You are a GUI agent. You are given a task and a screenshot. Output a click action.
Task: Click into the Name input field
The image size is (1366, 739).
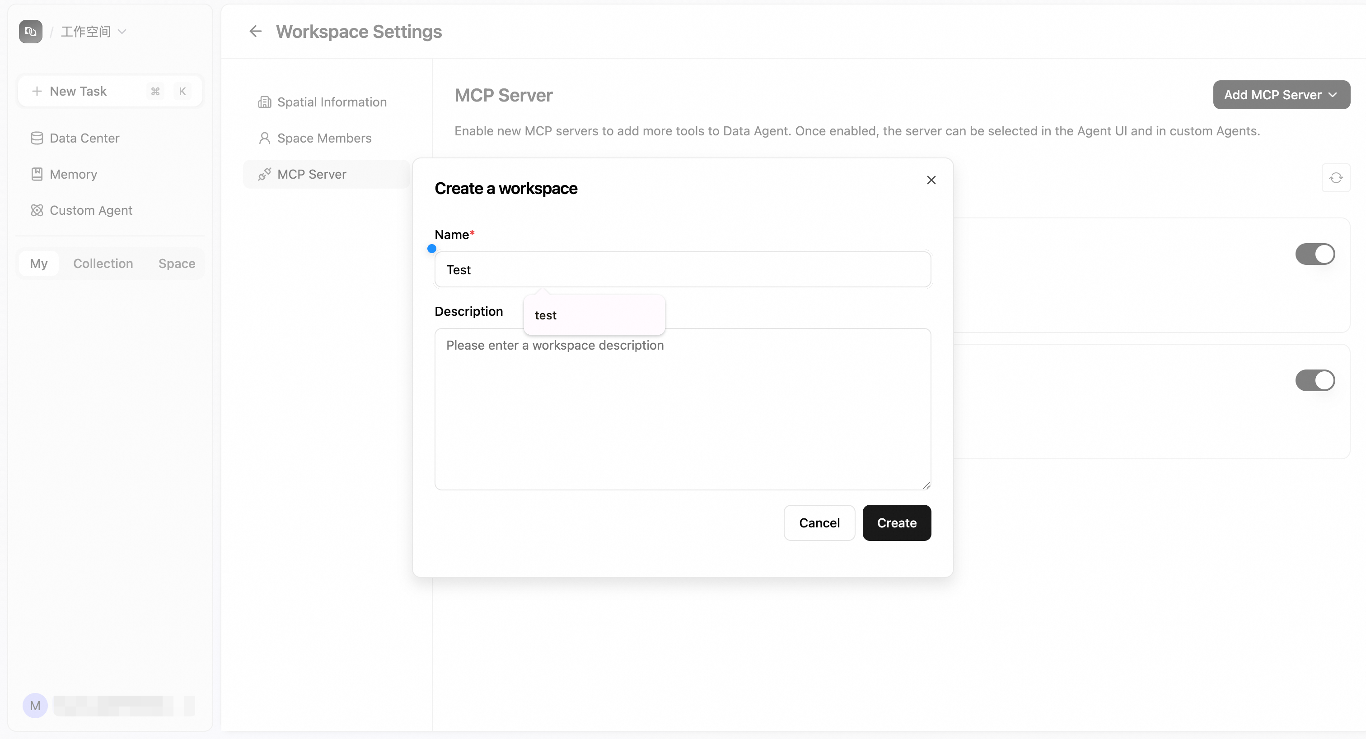tap(683, 270)
